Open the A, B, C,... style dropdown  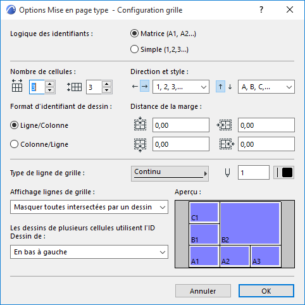tap(266, 87)
